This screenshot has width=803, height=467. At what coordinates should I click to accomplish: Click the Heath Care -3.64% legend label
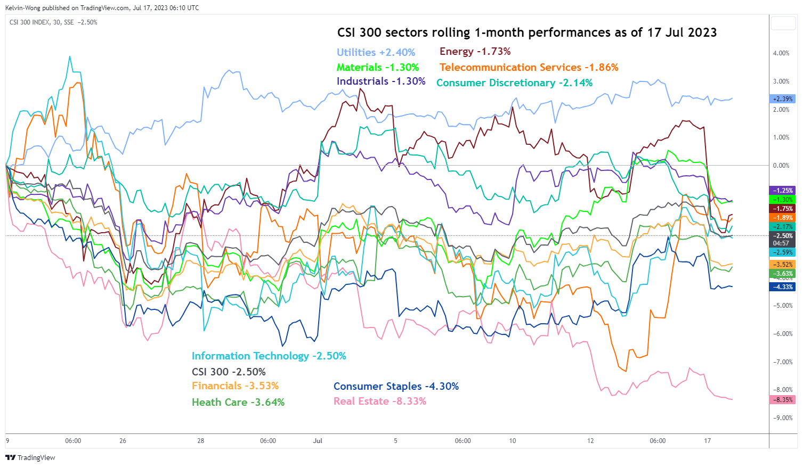[238, 402]
